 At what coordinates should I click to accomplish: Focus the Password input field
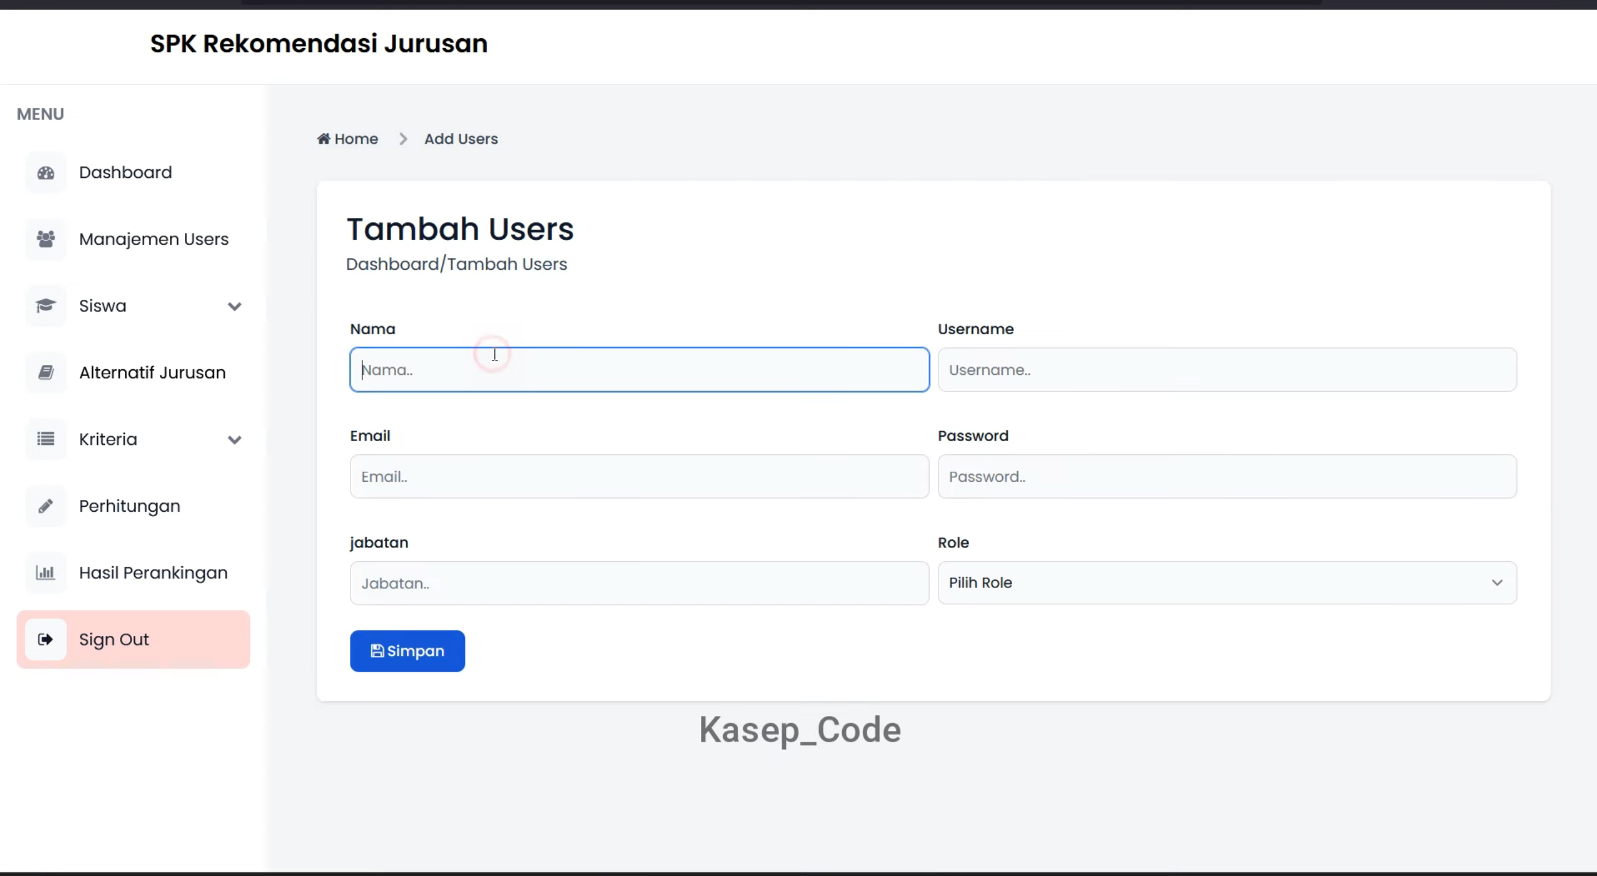1227,476
